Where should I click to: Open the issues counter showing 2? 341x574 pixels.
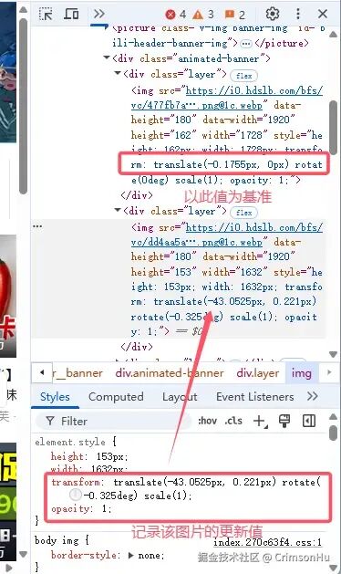click(234, 15)
